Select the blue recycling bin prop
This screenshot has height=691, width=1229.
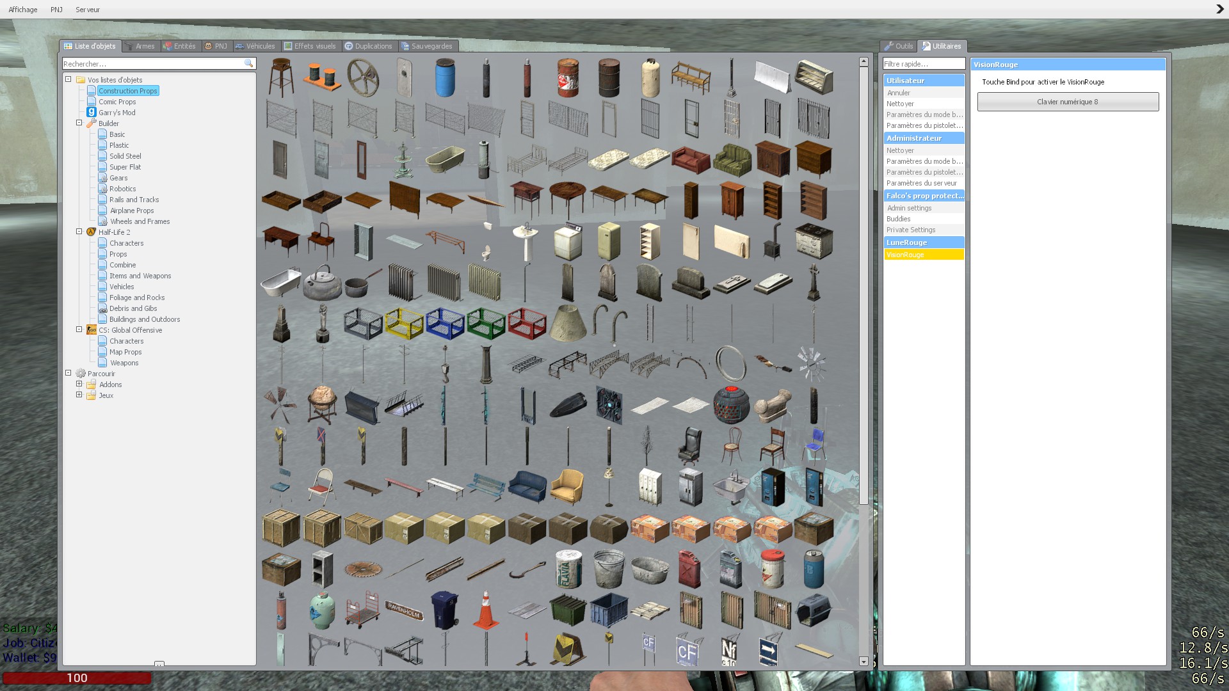[x=445, y=610]
